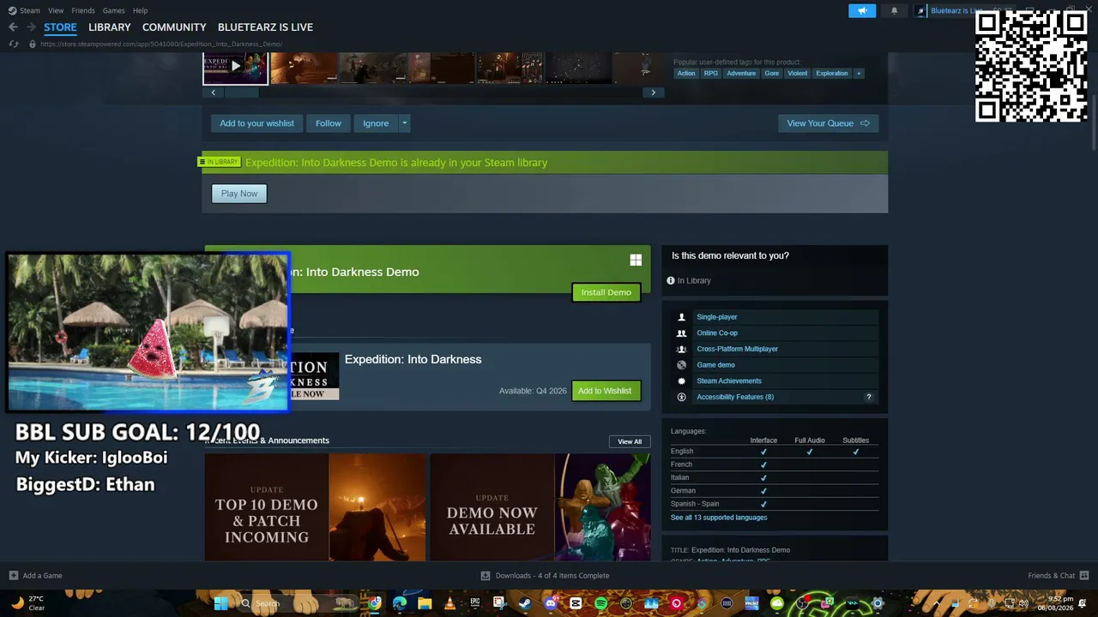Click the Play Now button
Screen dimensions: 1098x617
click(x=239, y=194)
